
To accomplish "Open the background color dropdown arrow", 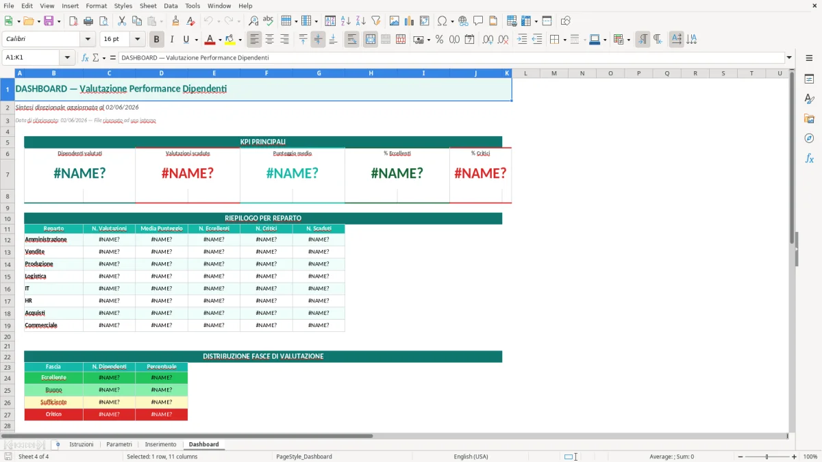I will (x=240, y=40).
